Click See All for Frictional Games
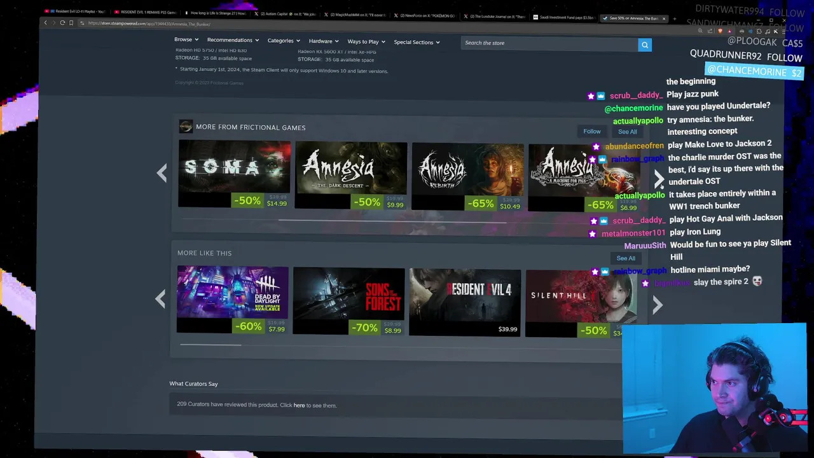Screen dimensions: 814x458 (x=627, y=132)
